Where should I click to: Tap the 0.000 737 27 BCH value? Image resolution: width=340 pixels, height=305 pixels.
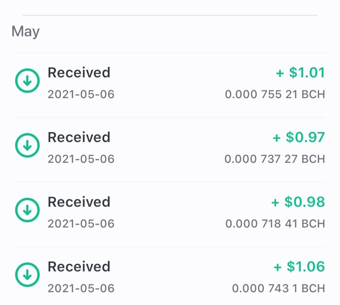point(275,159)
